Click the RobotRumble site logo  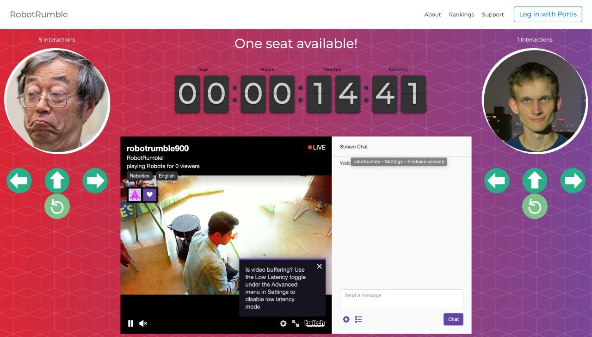click(x=39, y=14)
